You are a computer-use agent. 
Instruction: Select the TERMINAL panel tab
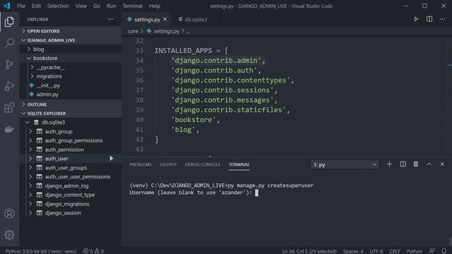click(x=239, y=164)
